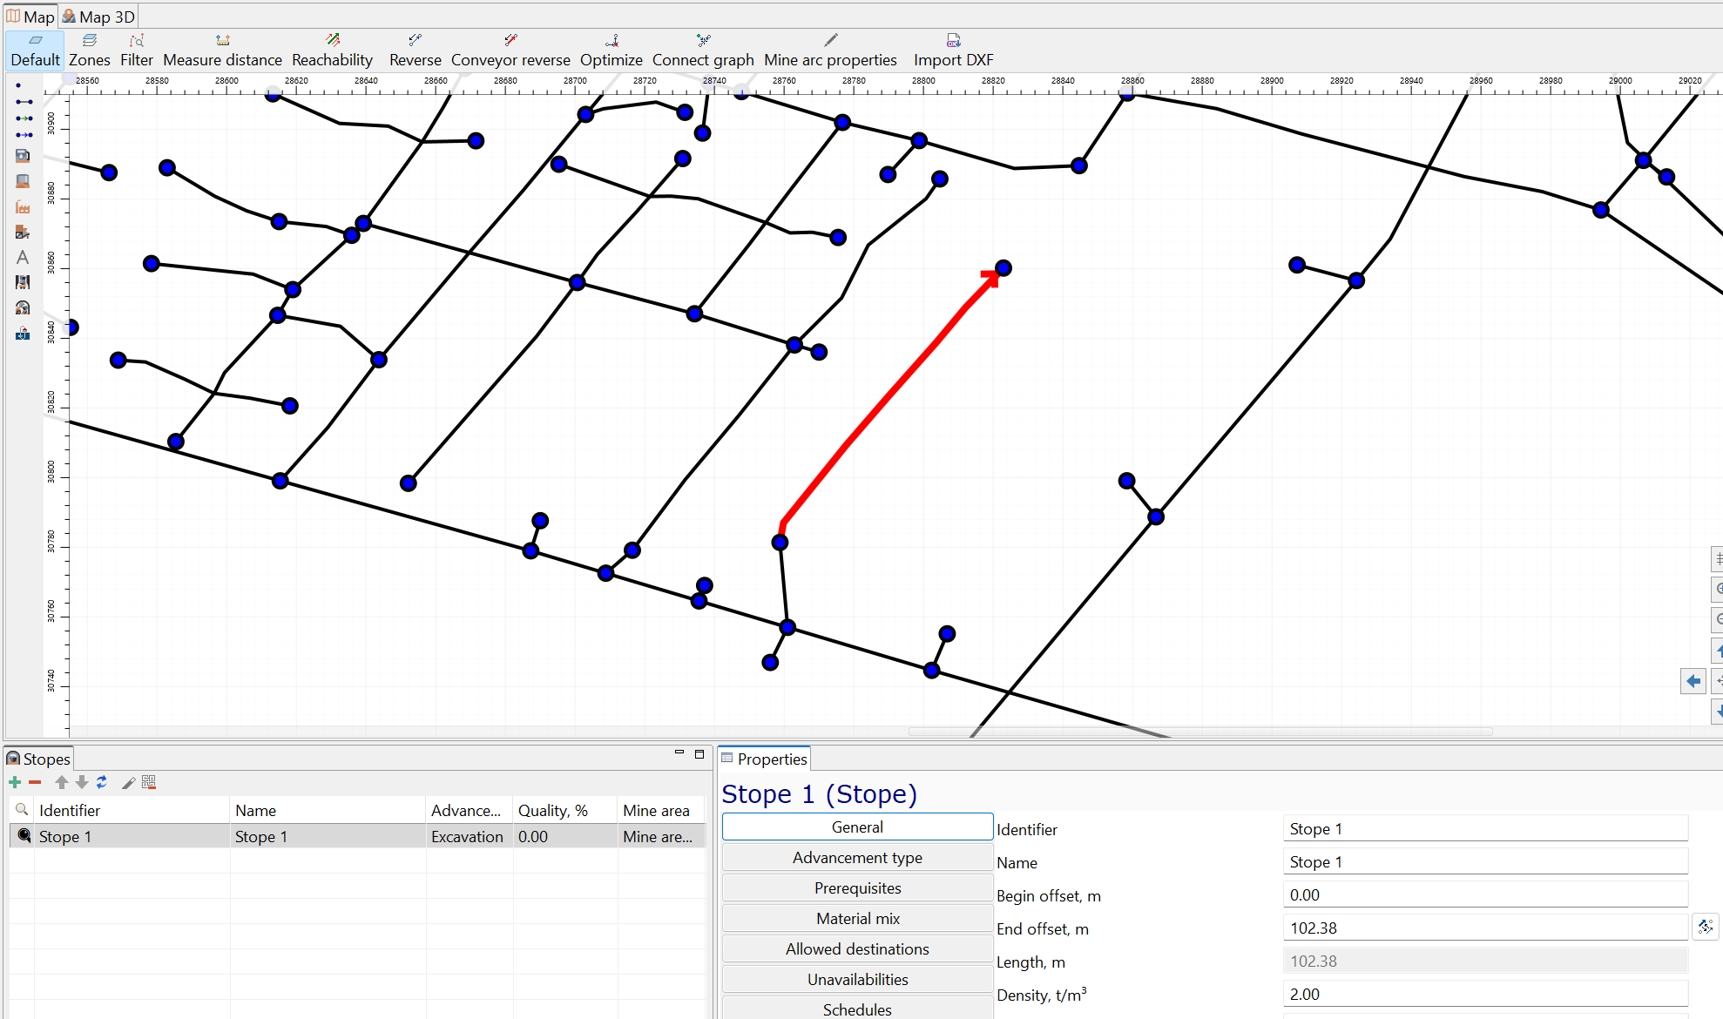Switch to the Map 3D tab
This screenshot has height=1019, width=1723.
point(98,17)
